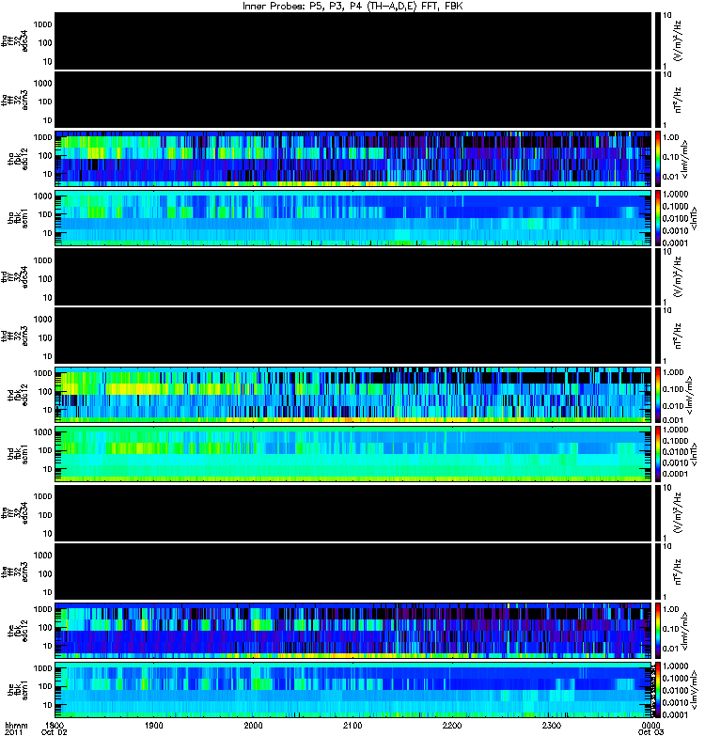Click the '1000' frequency tick of tha fbk edc12

(x=43, y=137)
